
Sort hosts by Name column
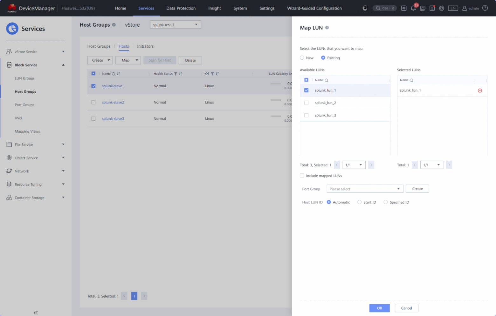[x=119, y=74]
